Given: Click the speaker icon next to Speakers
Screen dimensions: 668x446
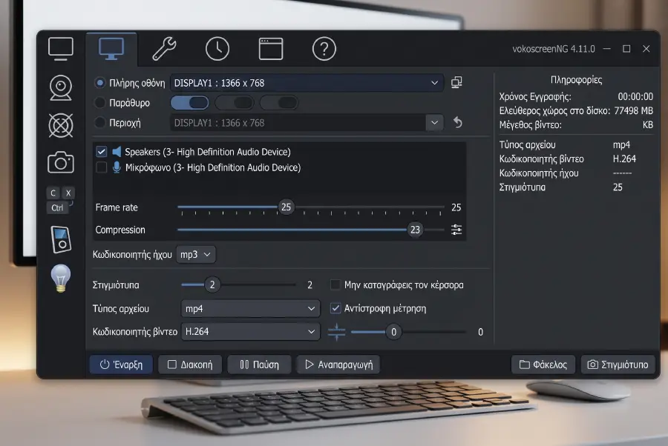Looking at the screenshot, I should pos(117,152).
